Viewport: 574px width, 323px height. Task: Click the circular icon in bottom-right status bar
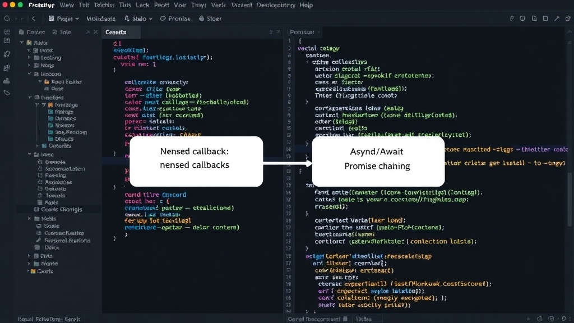click(x=540, y=319)
